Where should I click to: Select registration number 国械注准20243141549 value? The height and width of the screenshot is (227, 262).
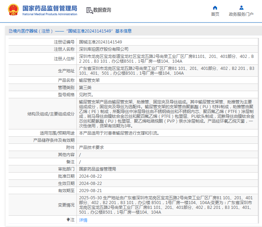tap(100, 42)
